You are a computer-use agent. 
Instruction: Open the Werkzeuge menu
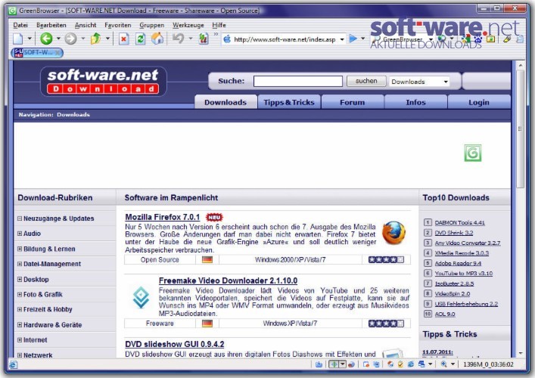tap(188, 25)
